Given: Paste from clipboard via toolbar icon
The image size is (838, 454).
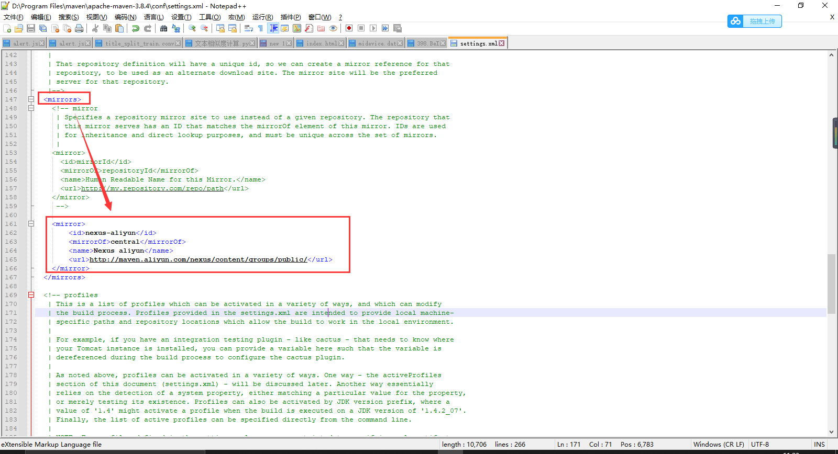Looking at the screenshot, I should 119,28.
